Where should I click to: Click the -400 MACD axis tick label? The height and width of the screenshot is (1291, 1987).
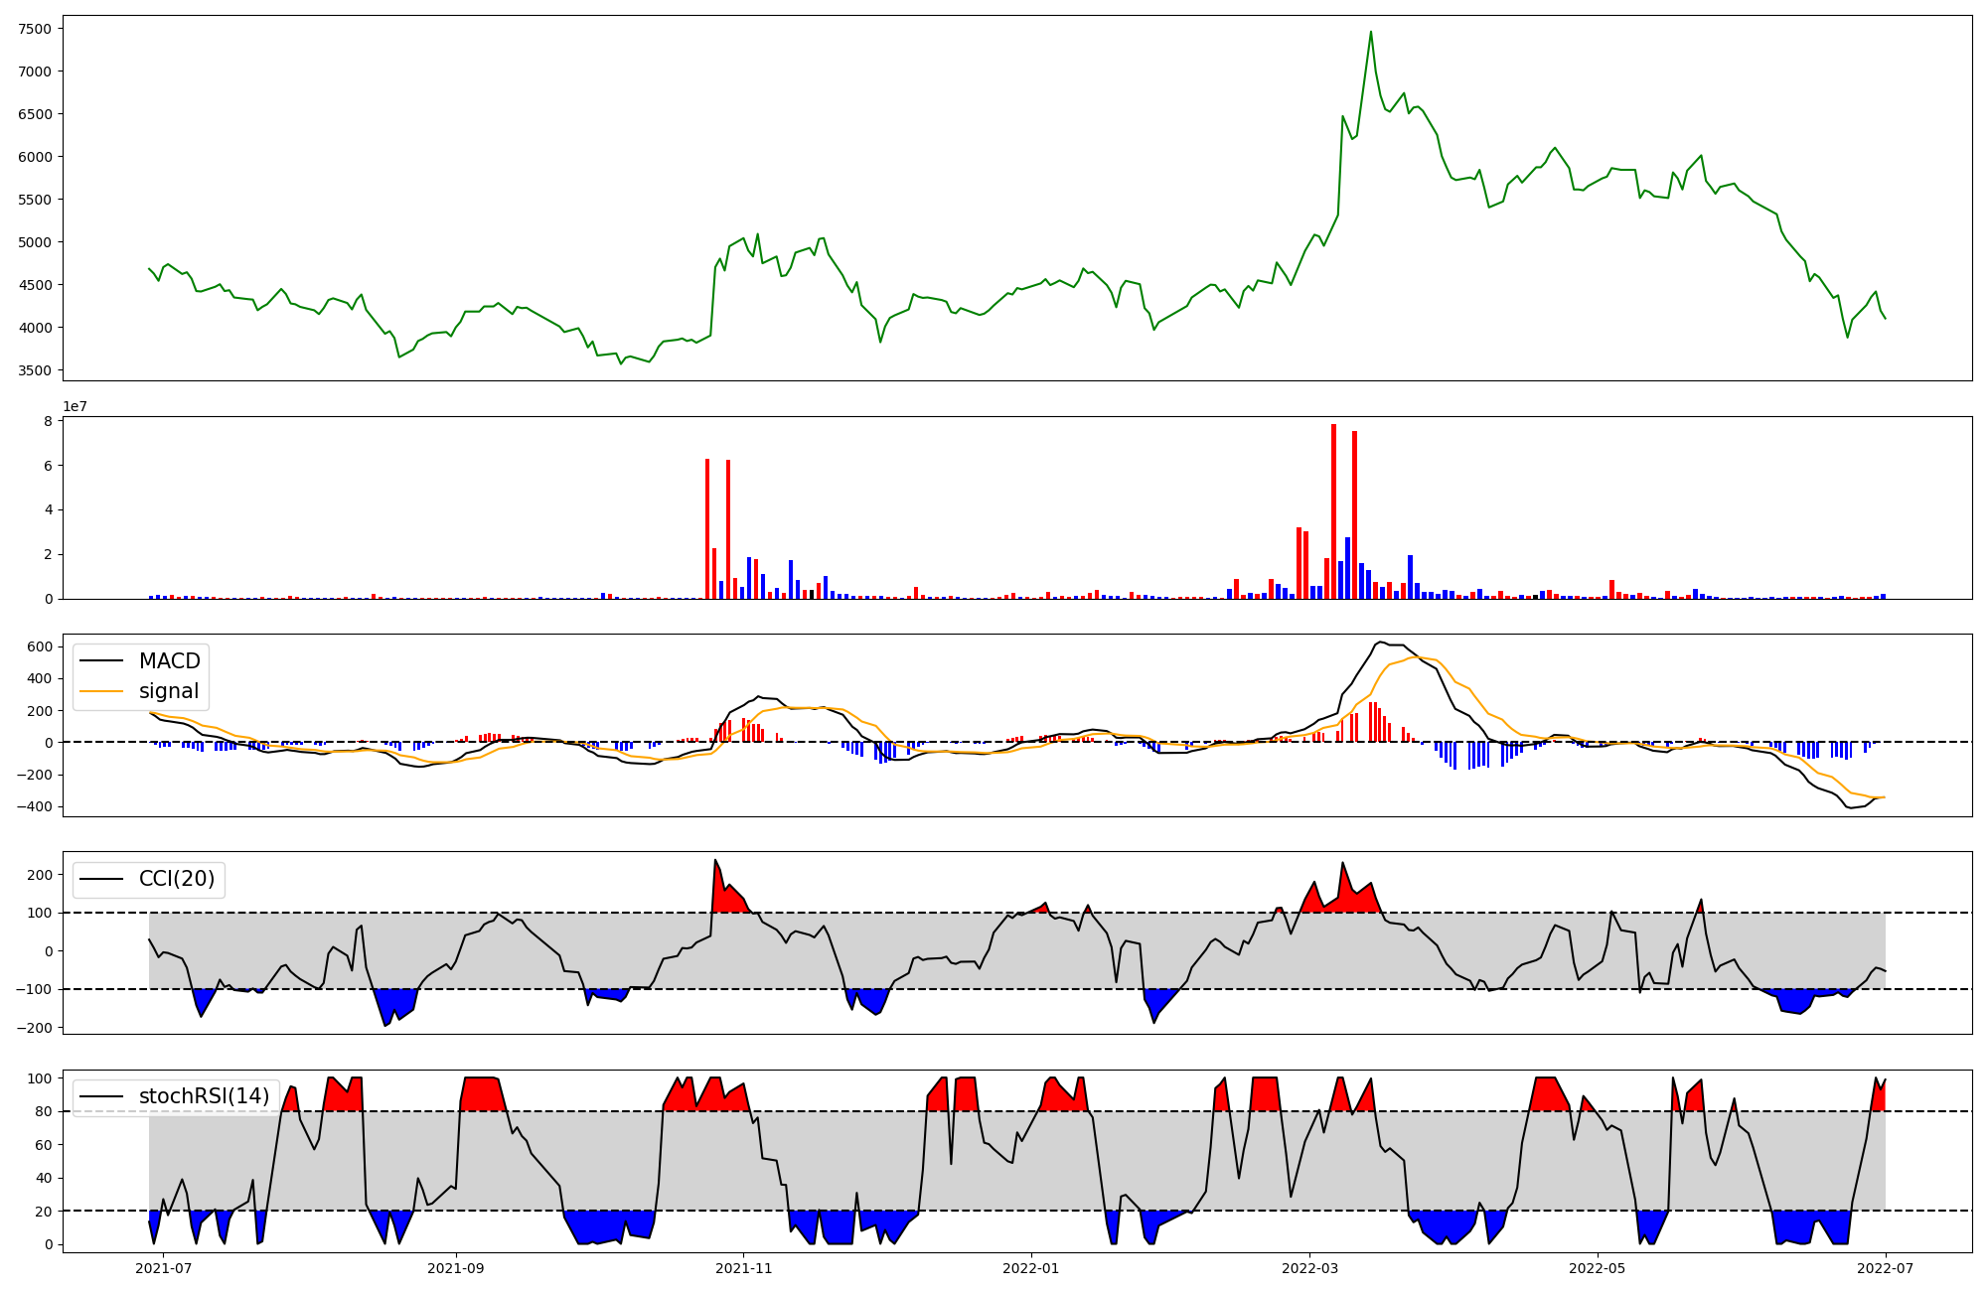(34, 806)
